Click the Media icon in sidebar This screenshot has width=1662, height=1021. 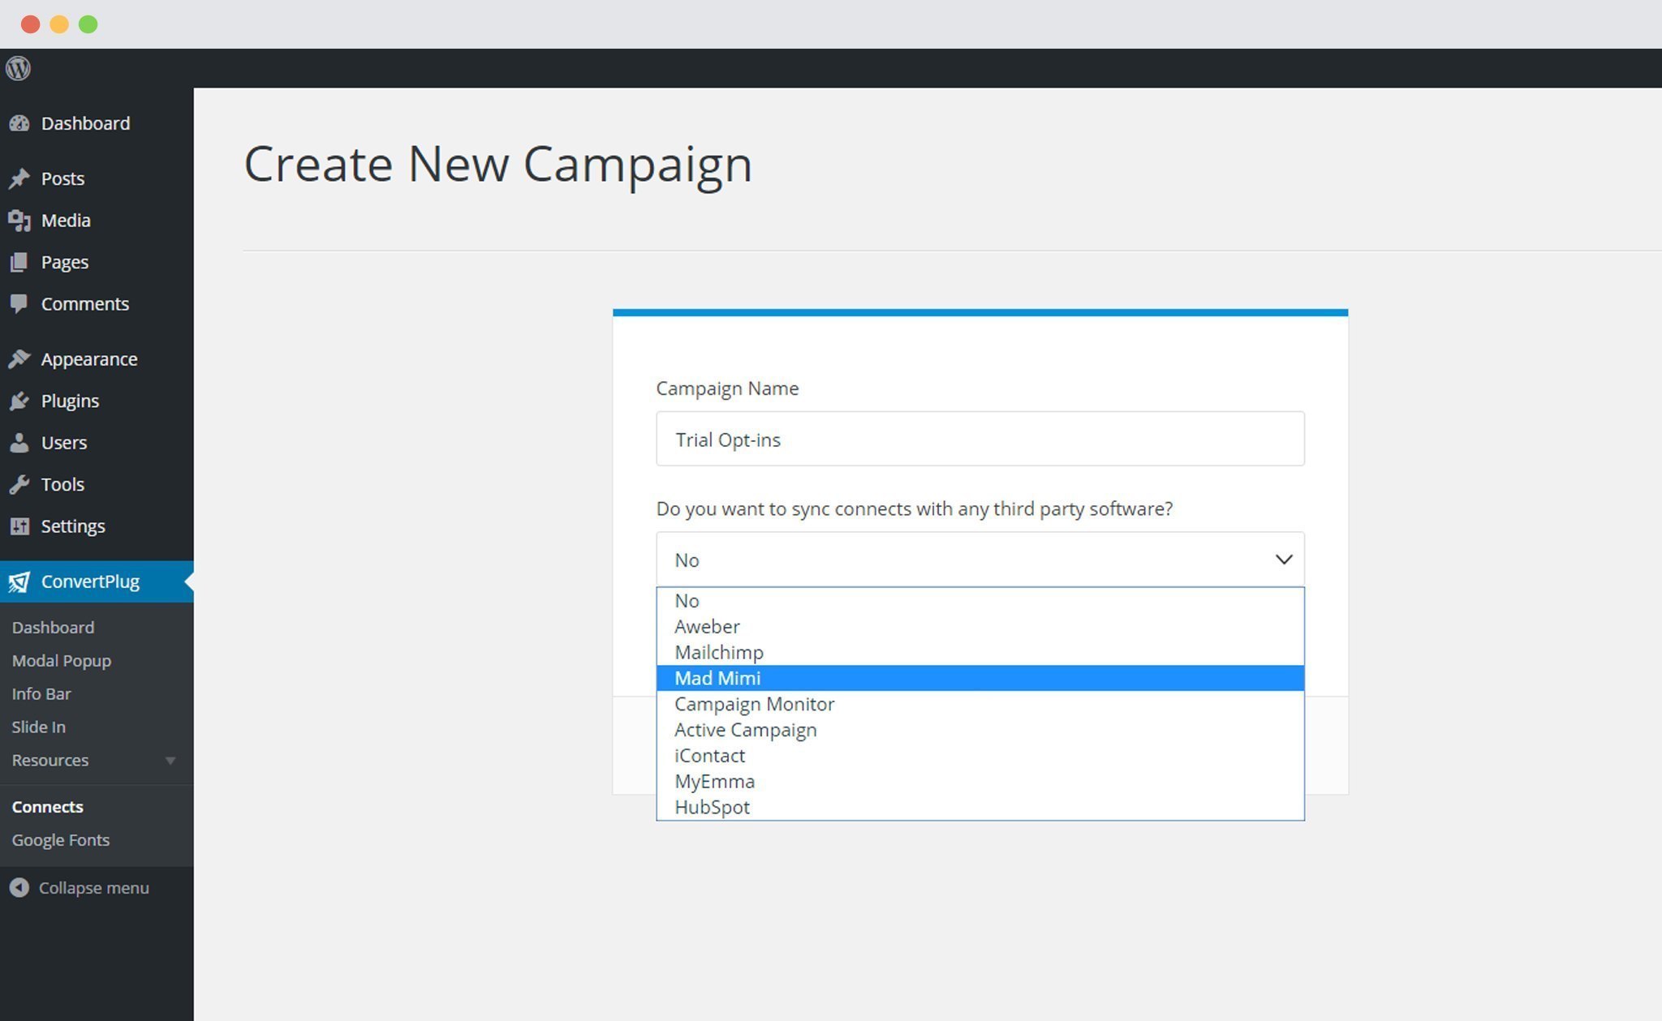click(19, 221)
